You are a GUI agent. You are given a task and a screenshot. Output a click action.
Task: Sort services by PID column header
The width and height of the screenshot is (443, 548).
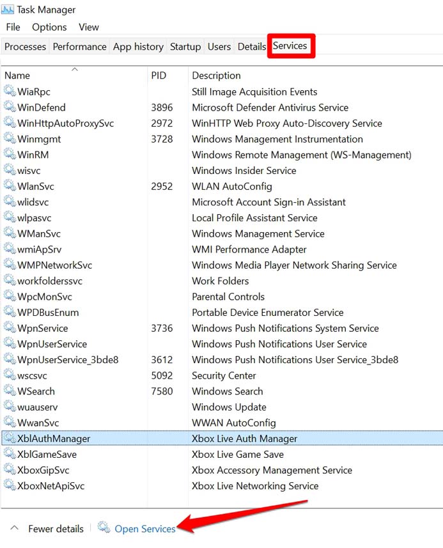(x=167, y=75)
